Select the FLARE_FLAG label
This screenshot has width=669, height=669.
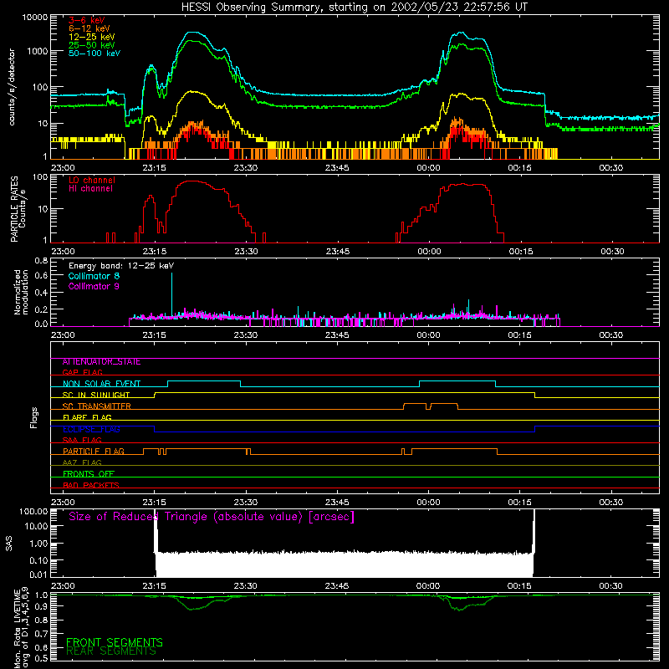pyautogui.click(x=87, y=417)
